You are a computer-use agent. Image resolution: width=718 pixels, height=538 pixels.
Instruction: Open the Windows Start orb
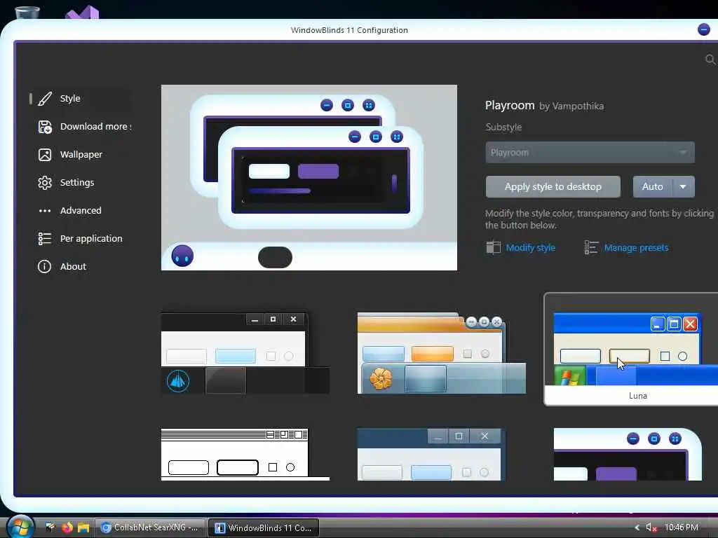coord(20,527)
